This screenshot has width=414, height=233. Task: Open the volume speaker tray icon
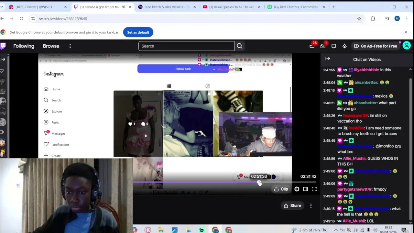pyautogui.click(x=375, y=230)
